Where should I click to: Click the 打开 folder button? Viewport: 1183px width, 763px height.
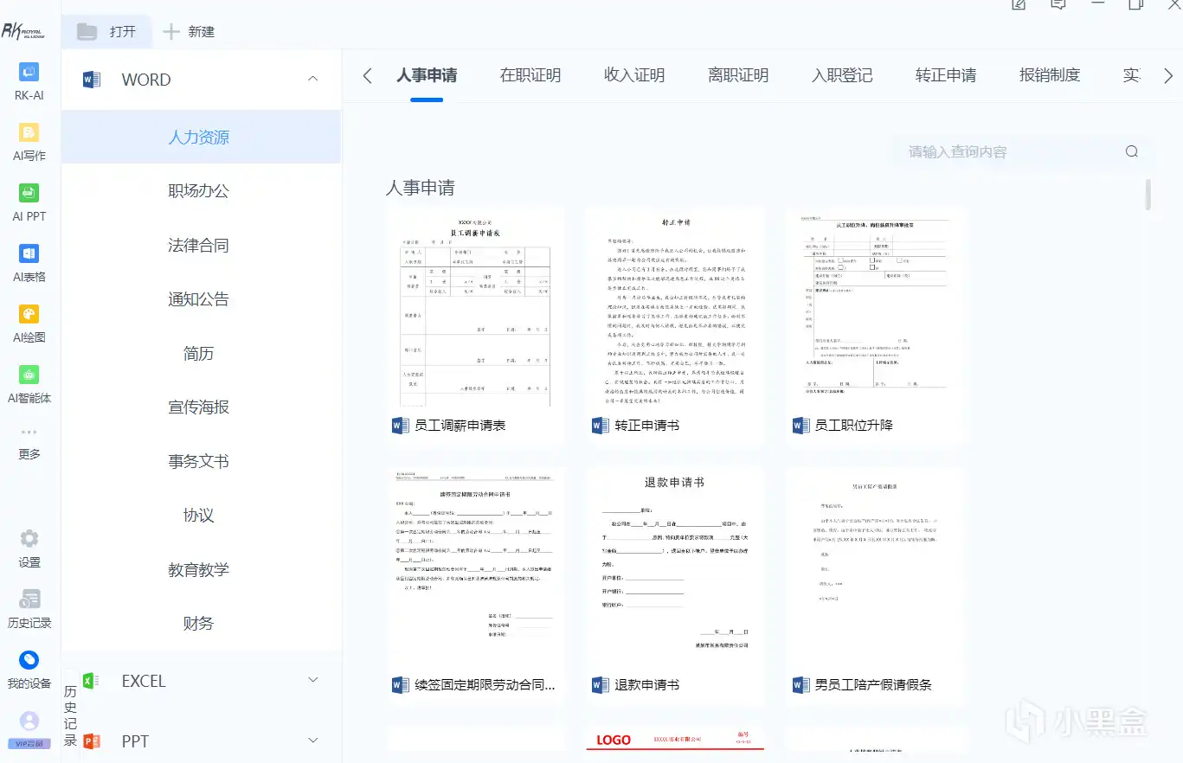[106, 32]
